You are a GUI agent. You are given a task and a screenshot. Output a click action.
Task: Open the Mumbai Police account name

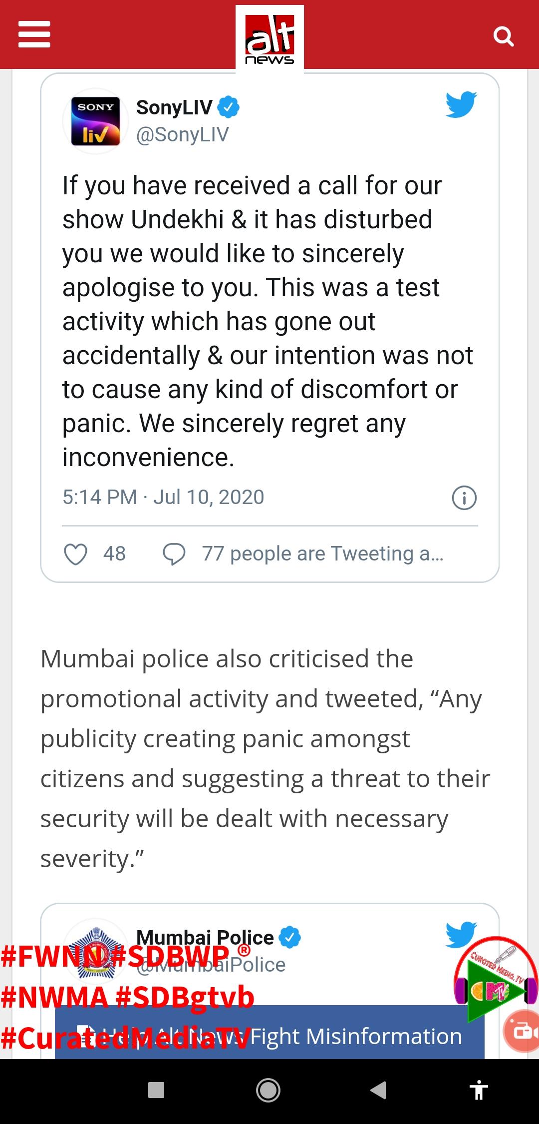[205, 937]
